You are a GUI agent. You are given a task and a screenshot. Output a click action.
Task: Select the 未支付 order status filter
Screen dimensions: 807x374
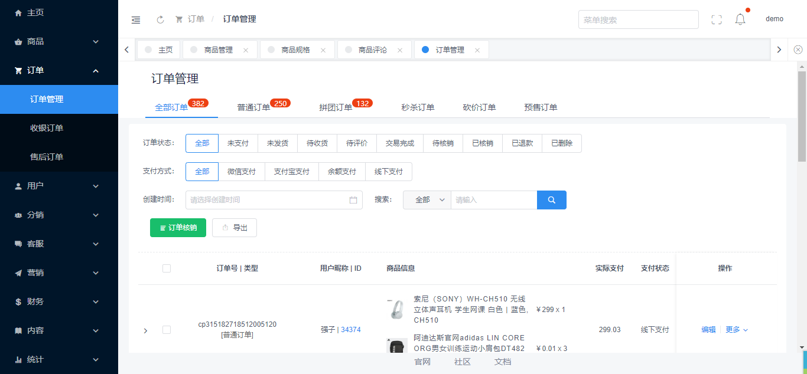point(238,143)
